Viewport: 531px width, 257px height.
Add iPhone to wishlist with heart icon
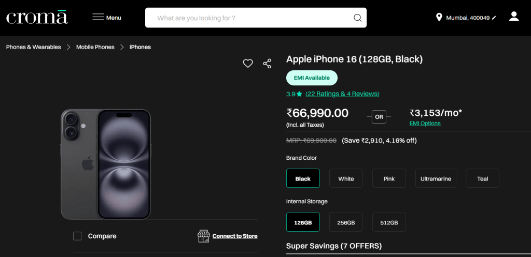(248, 64)
